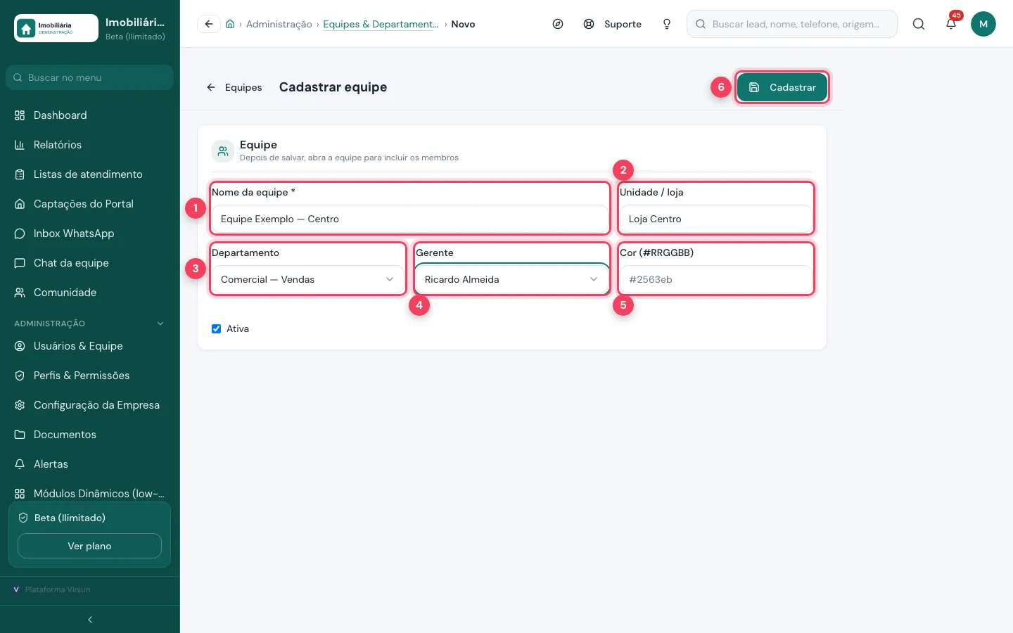1013x633 pixels.
Task: Click the Unidade / loja field
Action: pos(716,219)
